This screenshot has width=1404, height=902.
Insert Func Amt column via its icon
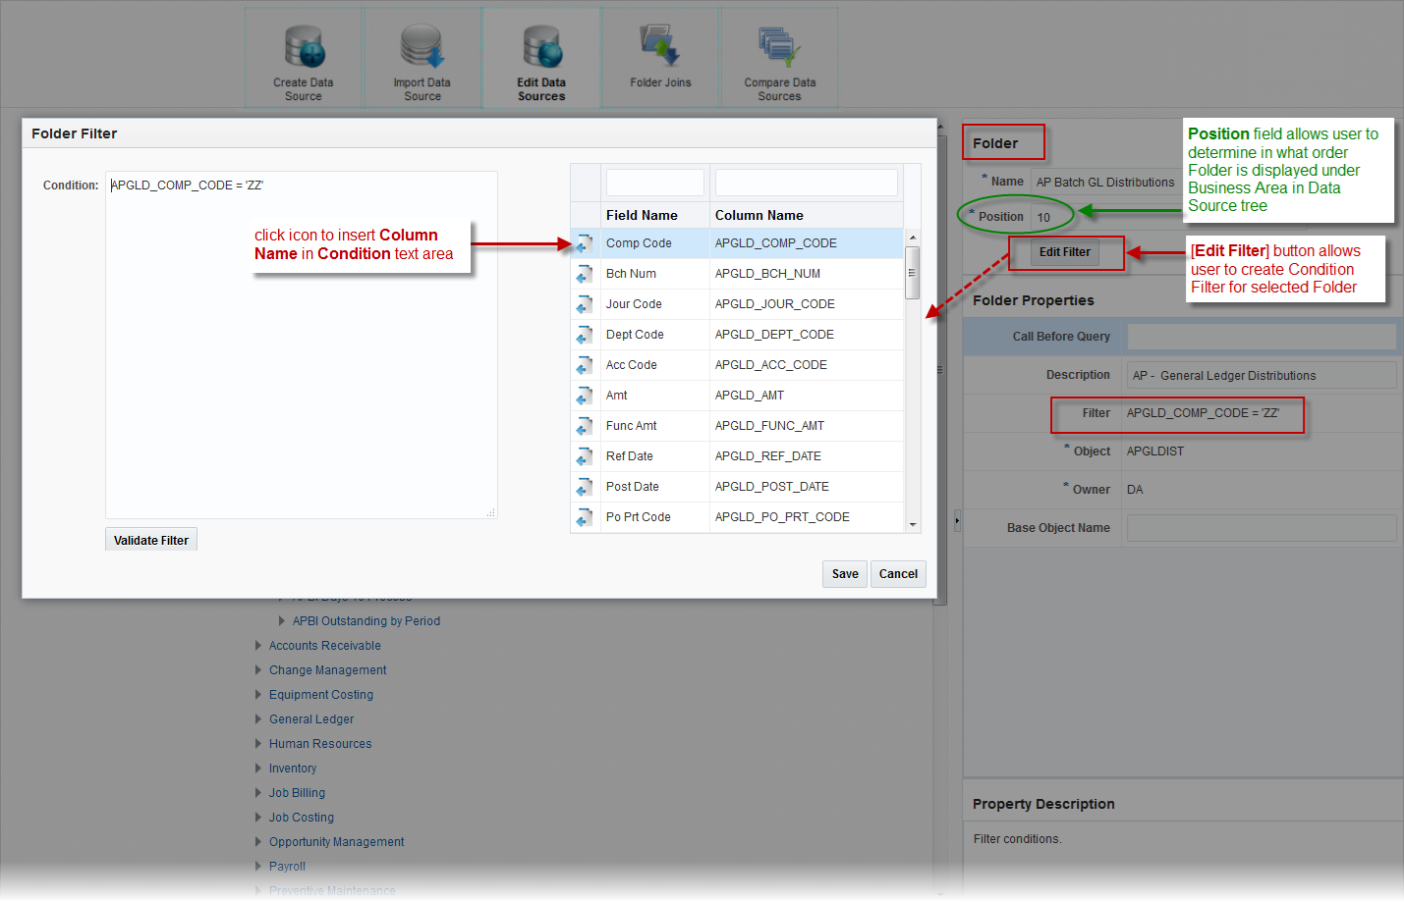click(585, 426)
